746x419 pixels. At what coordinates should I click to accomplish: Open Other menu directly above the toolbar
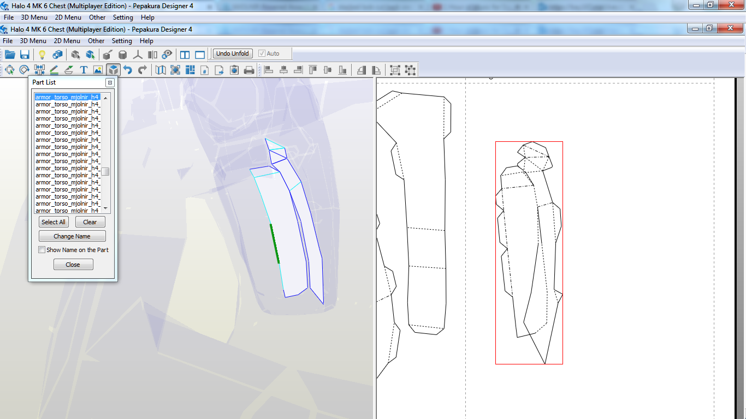pos(96,41)
